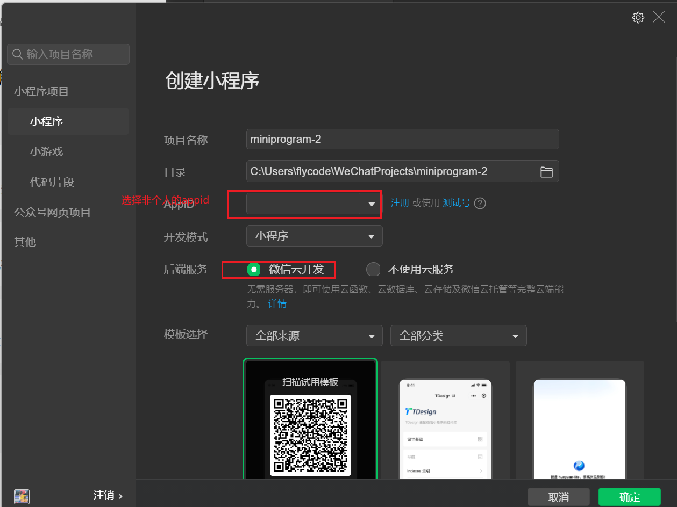Image resolution: width=677 pixels, height=507 pixels.
Task: Click the 测试号 link
Action: click(456, 203)
